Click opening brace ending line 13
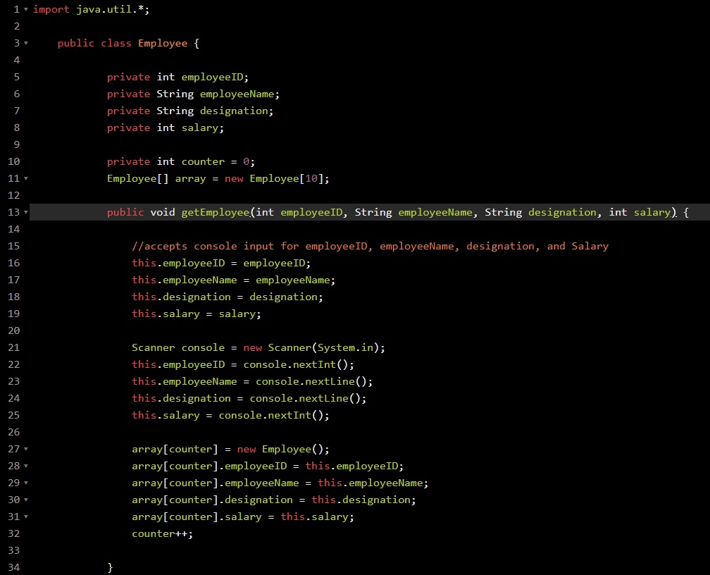 coord(686,212)
